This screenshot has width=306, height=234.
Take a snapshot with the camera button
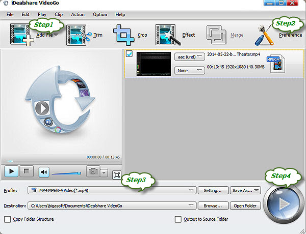point(93,171)
